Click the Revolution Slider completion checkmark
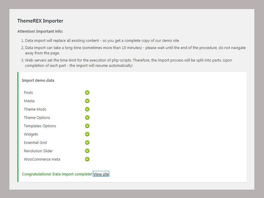The width and height of the screenshot is (264, 198). [x=87, y=151]
